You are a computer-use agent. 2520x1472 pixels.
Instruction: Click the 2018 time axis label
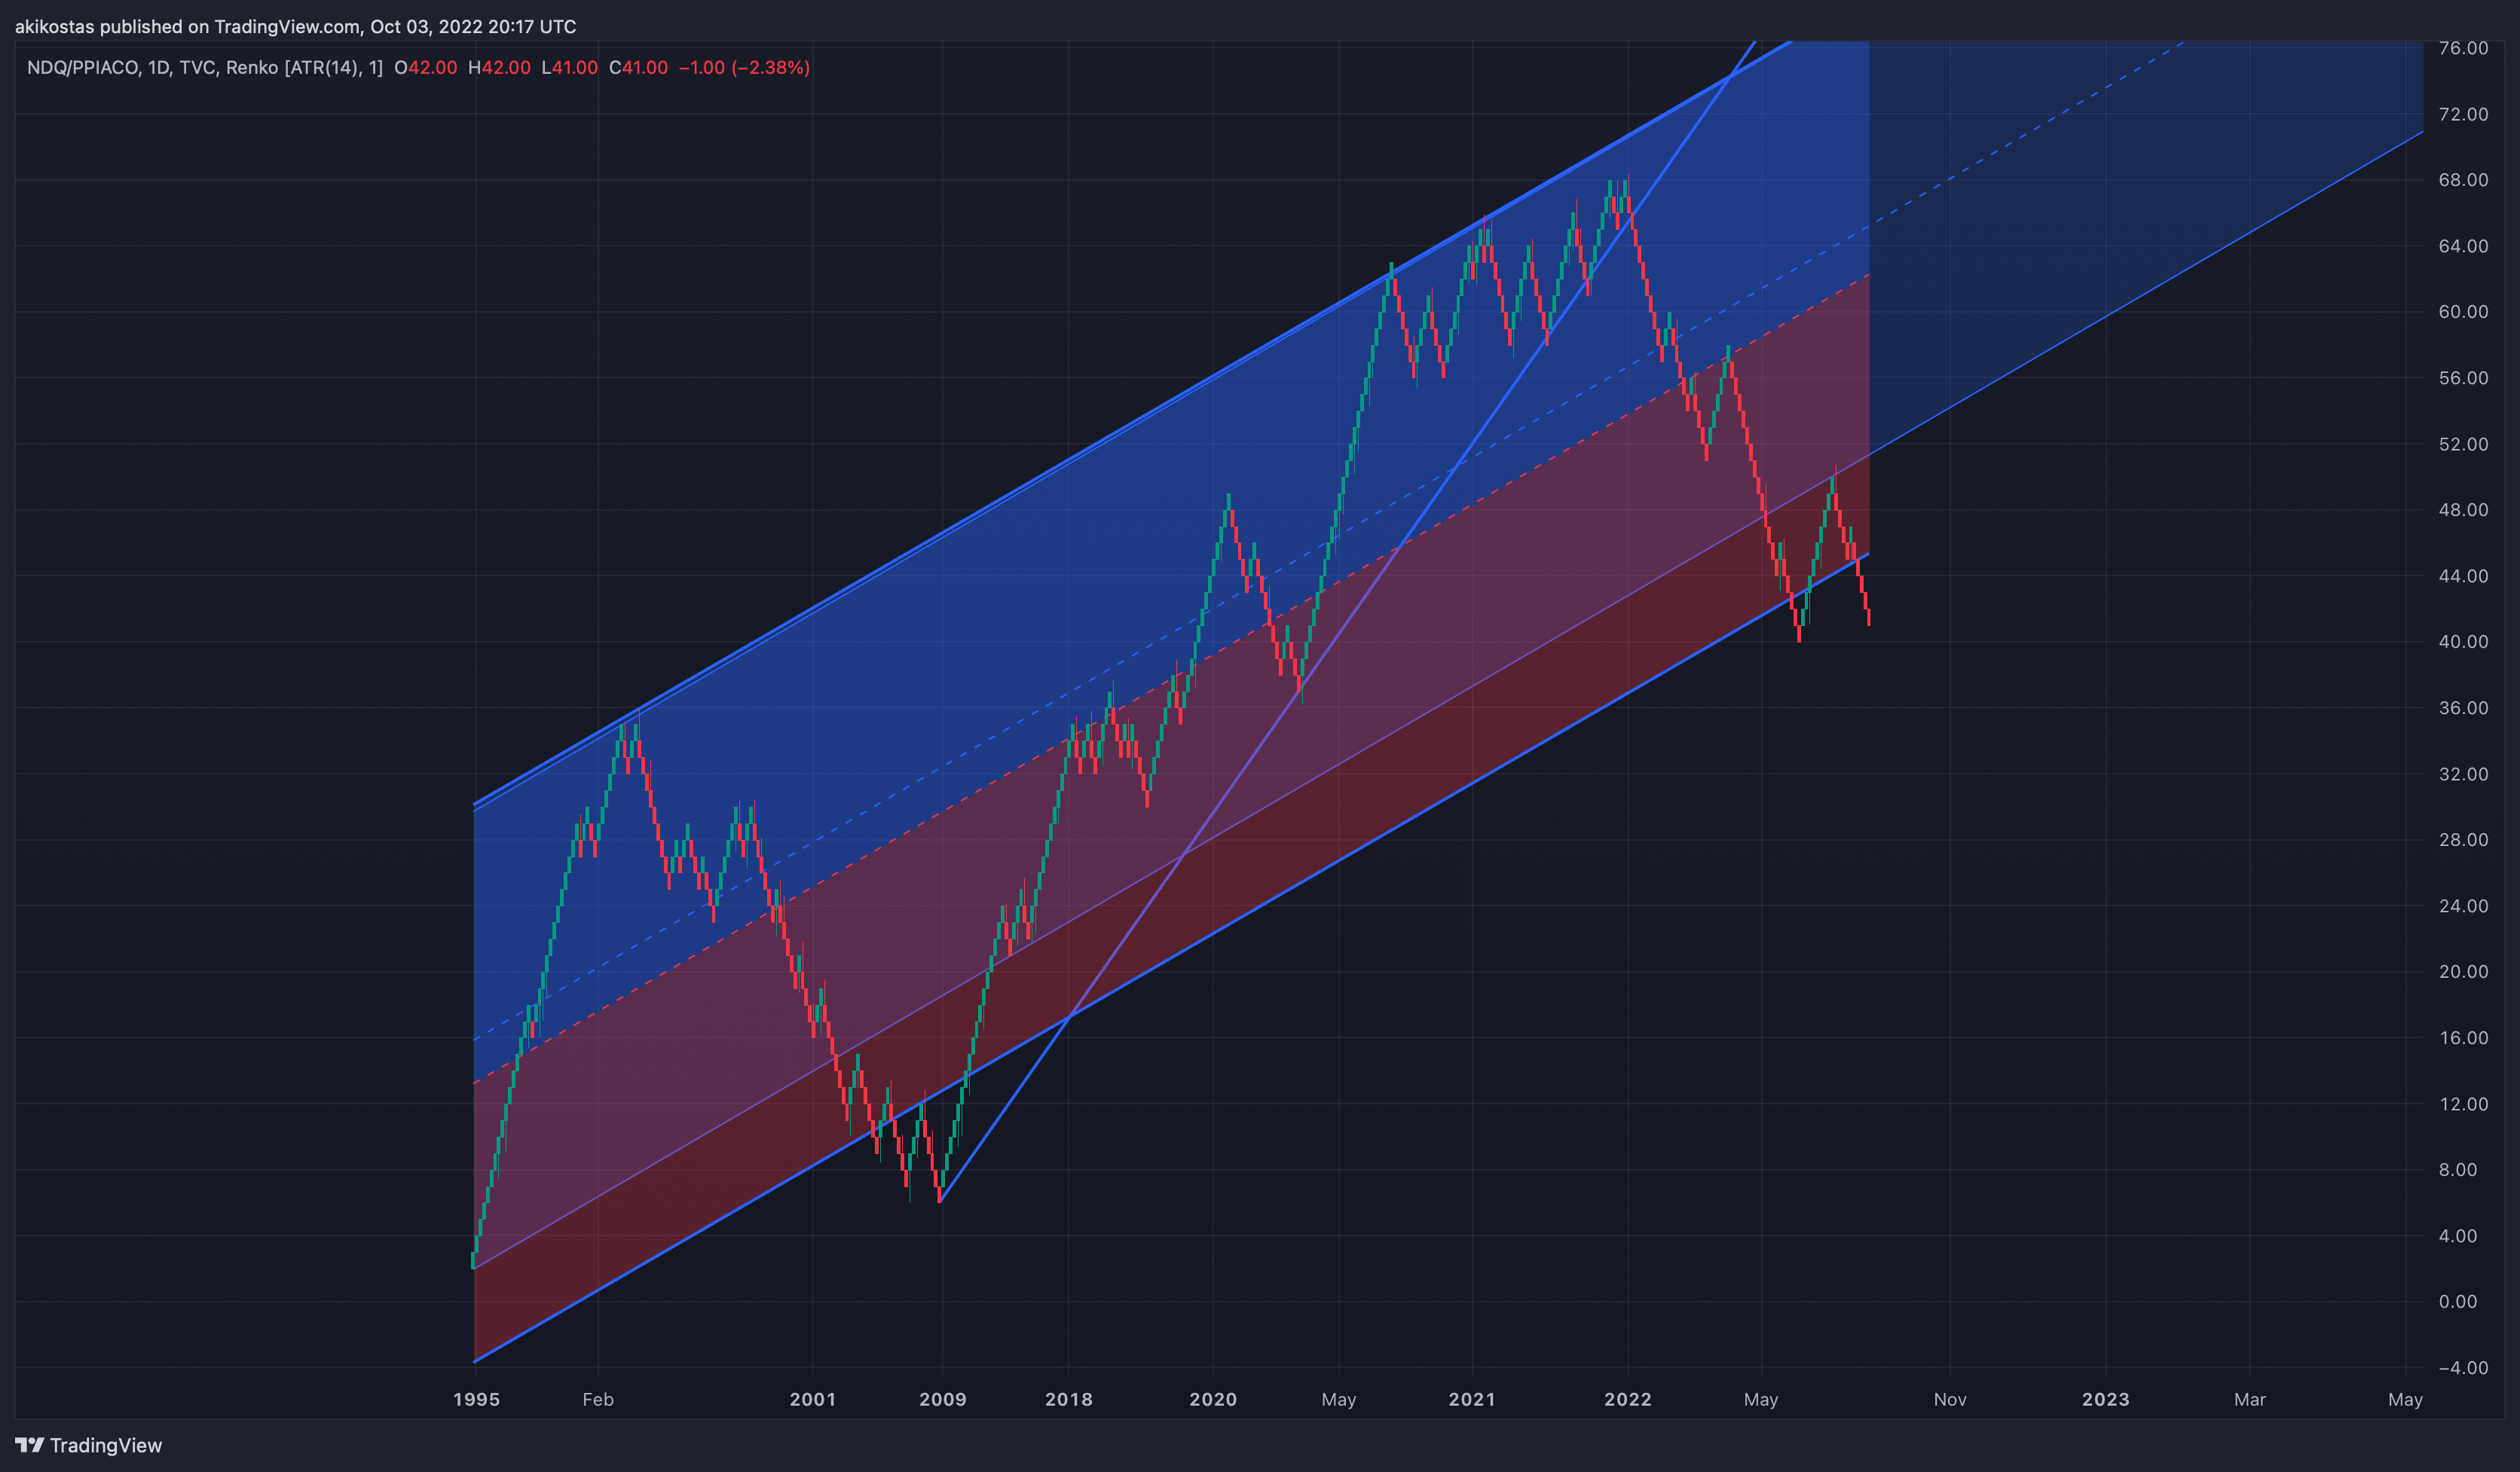[x=1069, y=1399]
